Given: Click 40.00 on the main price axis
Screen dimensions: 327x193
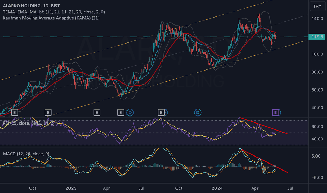Looking at the screenshot, I should click(x=318, y=108).
